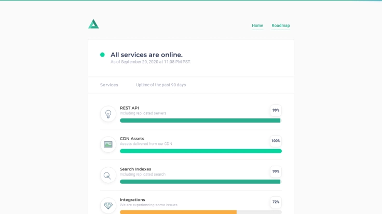This screenshot has height=214, width=382.
Task: Click the Search Indexes 99% badge
Action: [276, 171]
